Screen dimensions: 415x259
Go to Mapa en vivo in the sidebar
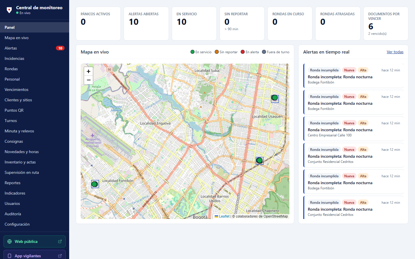pos(35,38)
